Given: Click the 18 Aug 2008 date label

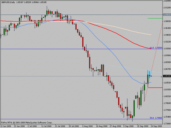Looking at the screenshot, I should point(102,126).
